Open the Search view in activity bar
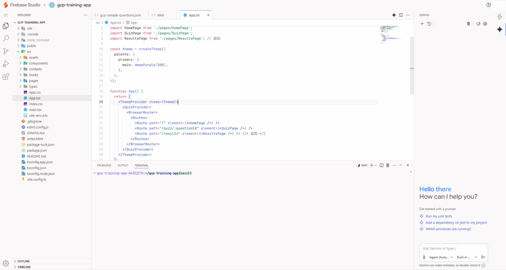This screenshot has width=506, height=270. [6, 38]
